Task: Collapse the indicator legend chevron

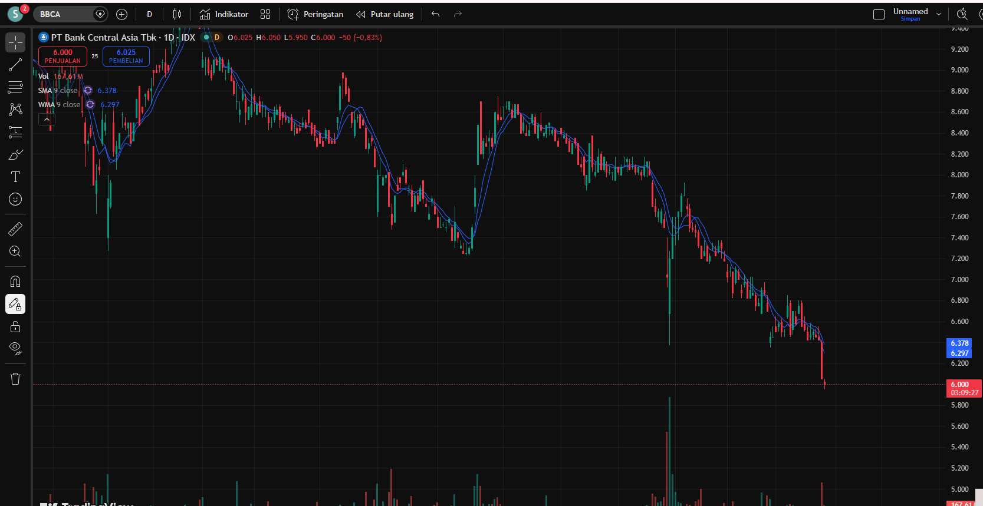Action: (47, 120)
